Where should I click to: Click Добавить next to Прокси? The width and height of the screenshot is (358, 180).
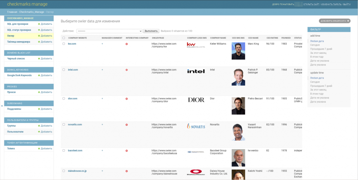[45, 92]
